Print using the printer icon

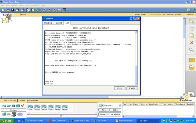point(17,10)
